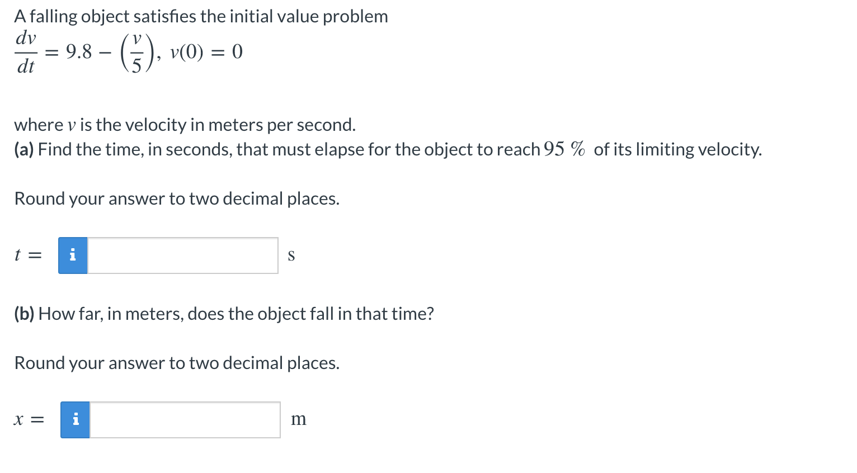Click the i symbol attached to the seconds field

pos(72,256)
